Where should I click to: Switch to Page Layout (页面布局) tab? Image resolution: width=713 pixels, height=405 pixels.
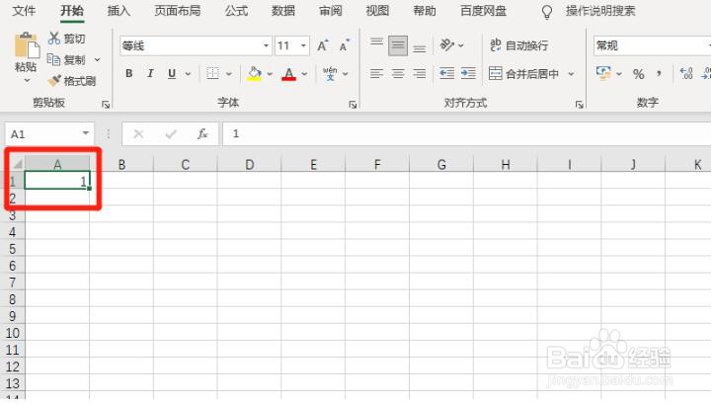tap(178, 11)
